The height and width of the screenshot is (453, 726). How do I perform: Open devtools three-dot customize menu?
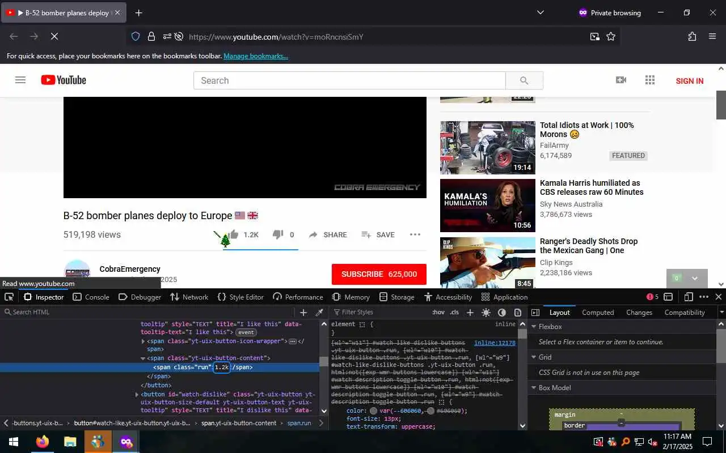[x=704, y=297]
